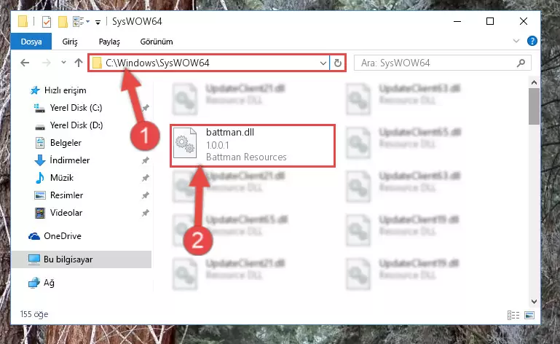This screenshot has height=344, width=560.
Task: Click the pin next to Müzik
Action: coord(145,178)
